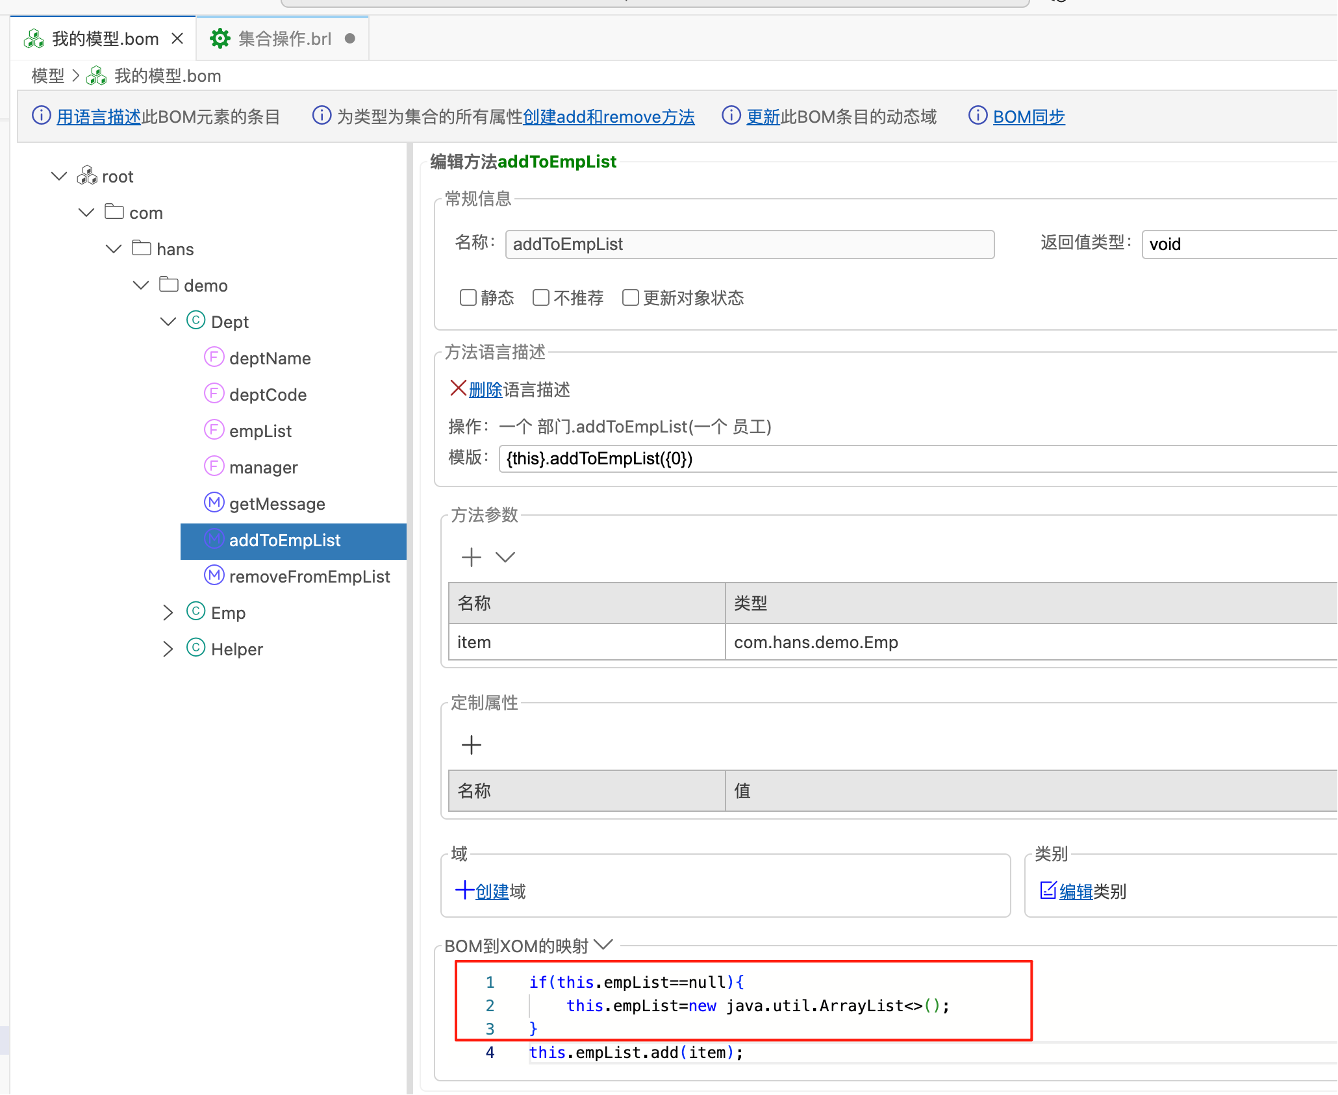Open the parameter add dropdown arrow
Image resolution: width=1338 pixels, height=1095 pixels.
[505, 557]
